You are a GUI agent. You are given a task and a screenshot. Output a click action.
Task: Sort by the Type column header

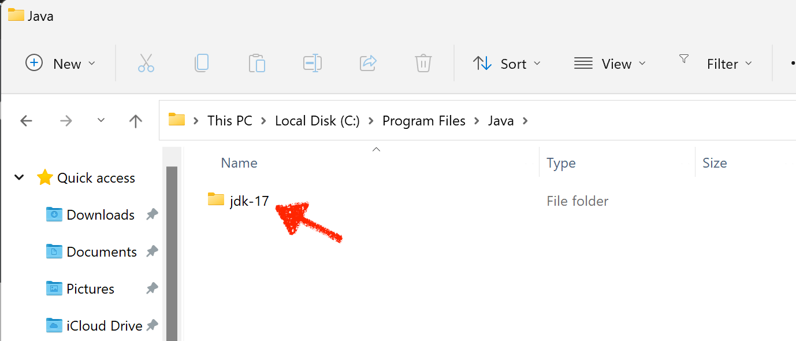click(x=560, y=162)
